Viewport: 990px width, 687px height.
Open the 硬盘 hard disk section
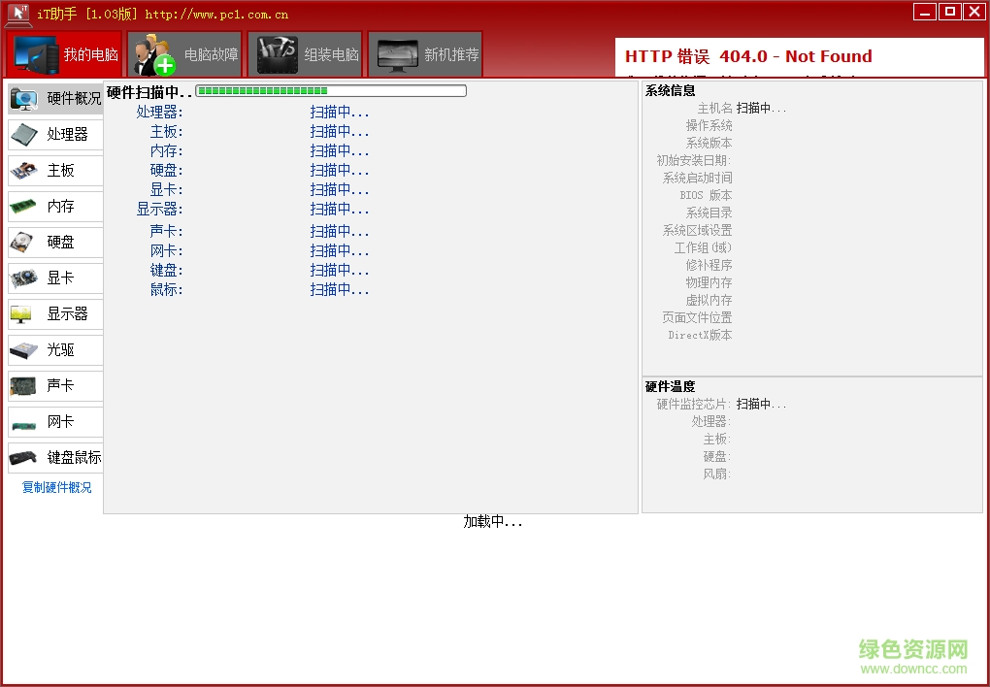tap(60, 242)
